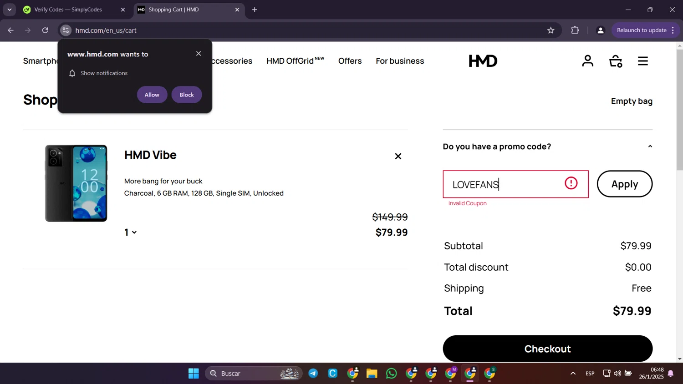
Task: Click the Empty bag link
Action: pyautogui.click(x=632, y=101)
